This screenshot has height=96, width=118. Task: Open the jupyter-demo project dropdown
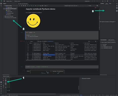tap(10, 1)
